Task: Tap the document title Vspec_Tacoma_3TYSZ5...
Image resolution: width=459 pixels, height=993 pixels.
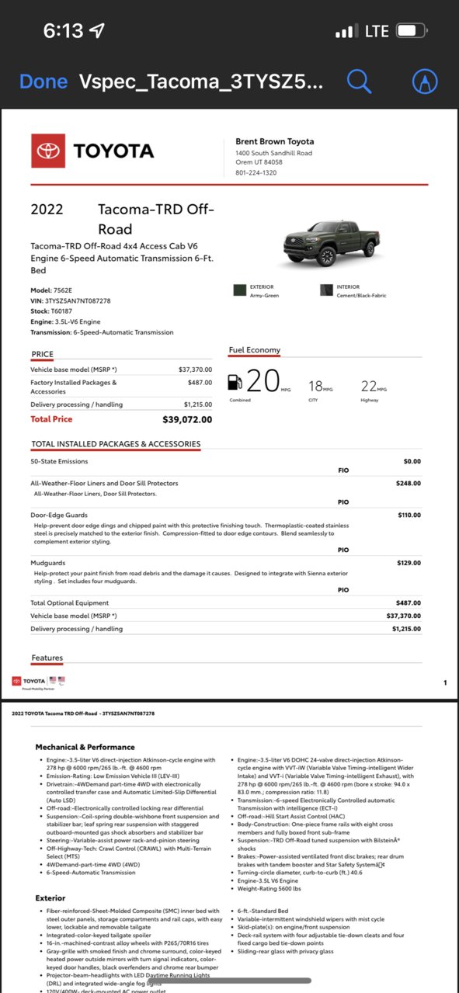Action: 200,82
